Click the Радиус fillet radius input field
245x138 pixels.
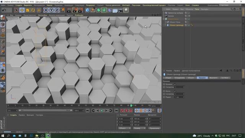tap(180, 97)
